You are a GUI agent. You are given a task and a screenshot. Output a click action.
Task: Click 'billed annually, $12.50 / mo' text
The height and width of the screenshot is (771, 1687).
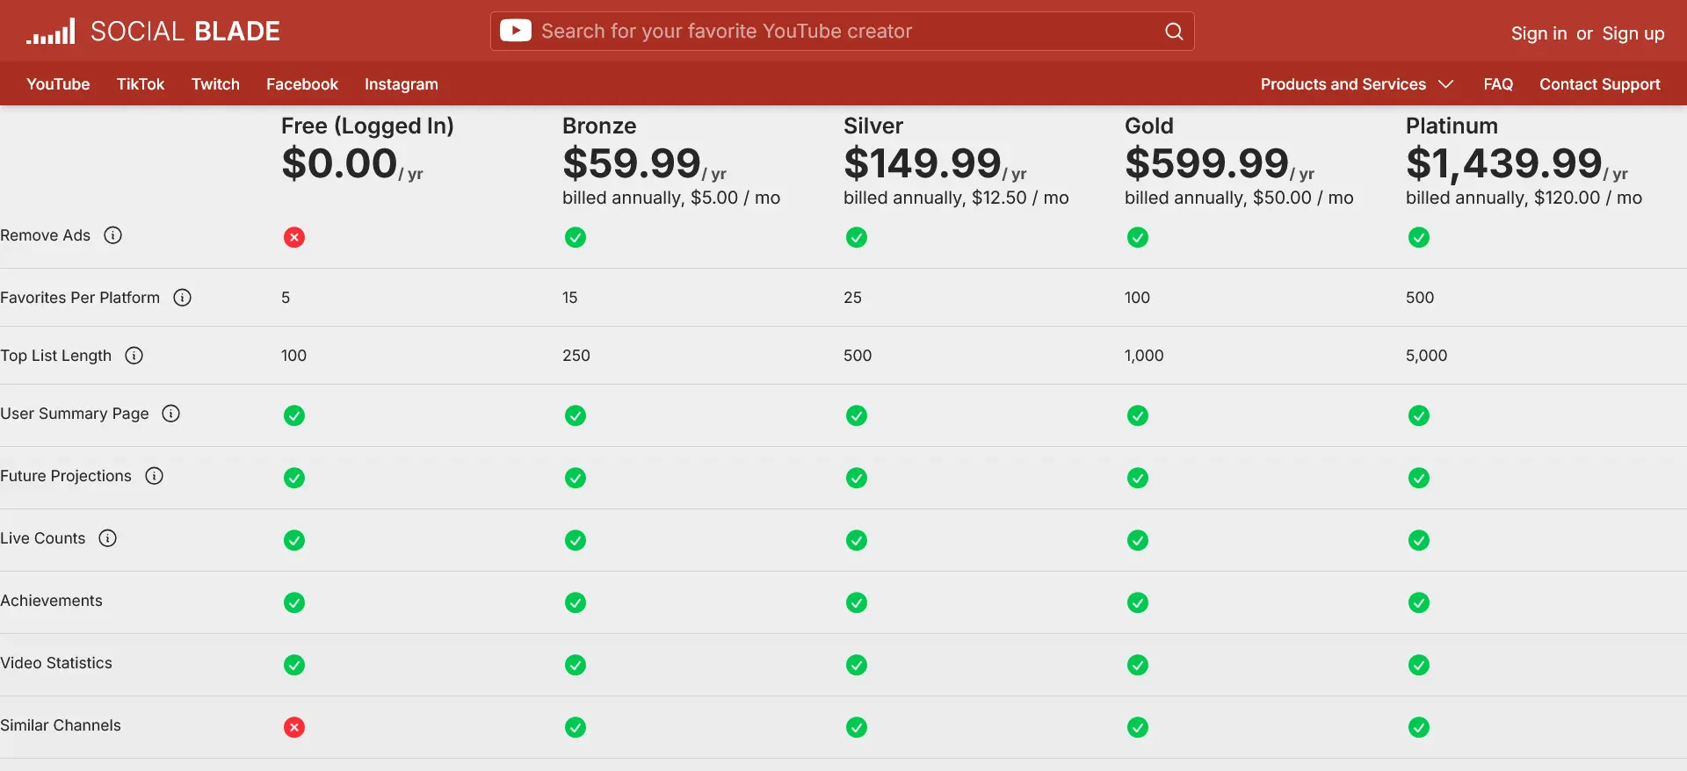point(956,198)
